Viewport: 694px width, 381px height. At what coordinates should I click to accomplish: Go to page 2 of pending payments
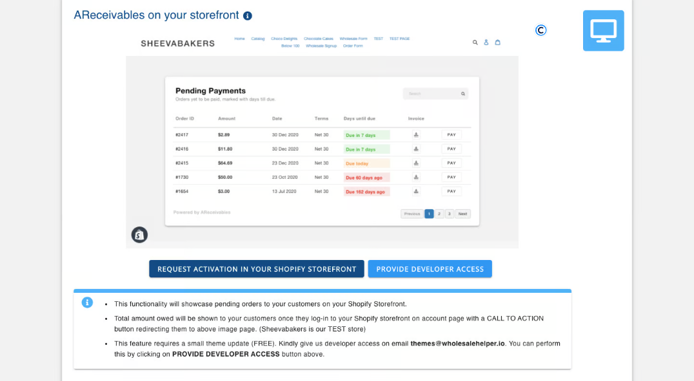(x=439, y=214)
